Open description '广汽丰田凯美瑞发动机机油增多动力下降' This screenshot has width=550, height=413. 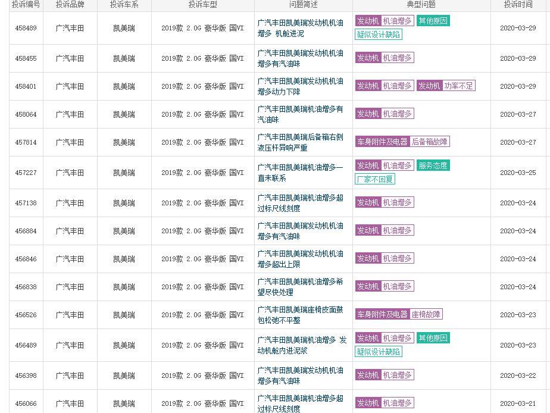pyautogui.click(x=300, y=87)
